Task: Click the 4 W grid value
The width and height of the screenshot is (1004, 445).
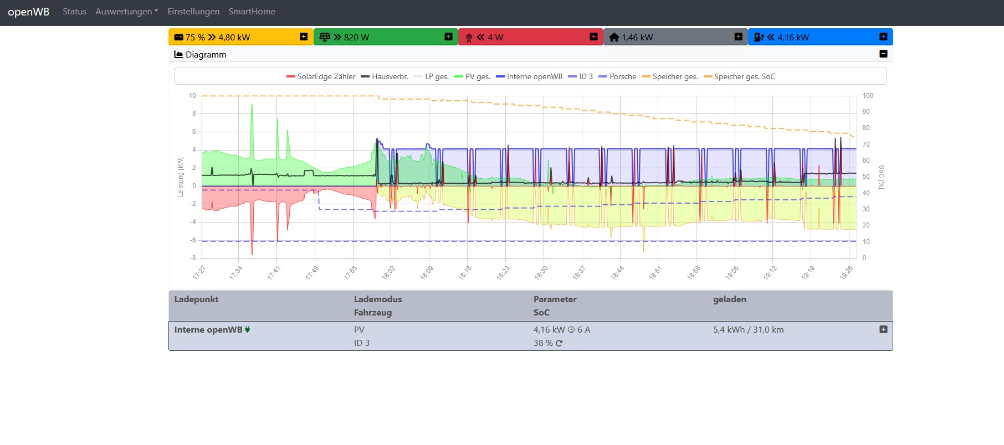Action: (495, 37)
